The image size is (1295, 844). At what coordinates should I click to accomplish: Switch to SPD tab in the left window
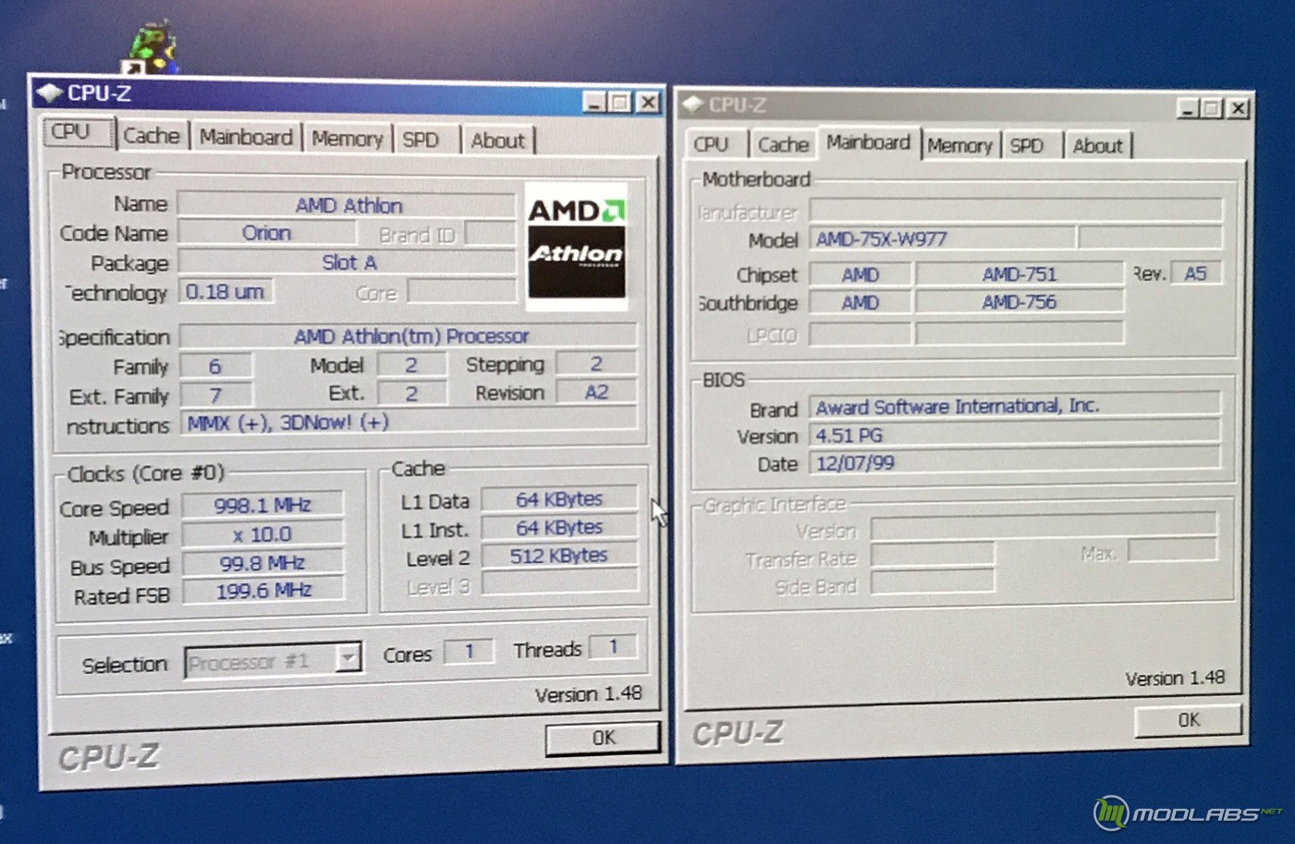pyautogui.click(x=423, y=140)
